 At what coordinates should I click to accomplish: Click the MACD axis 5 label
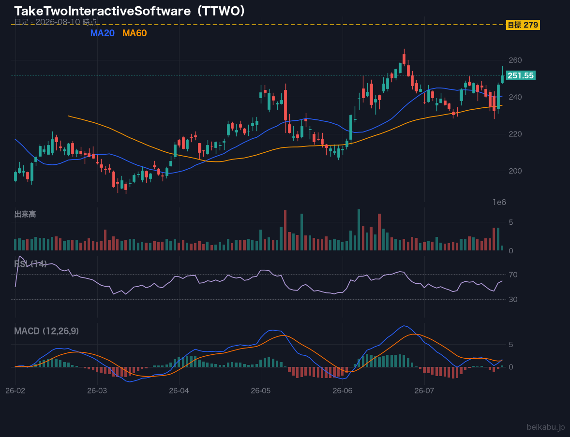point(511,344)
